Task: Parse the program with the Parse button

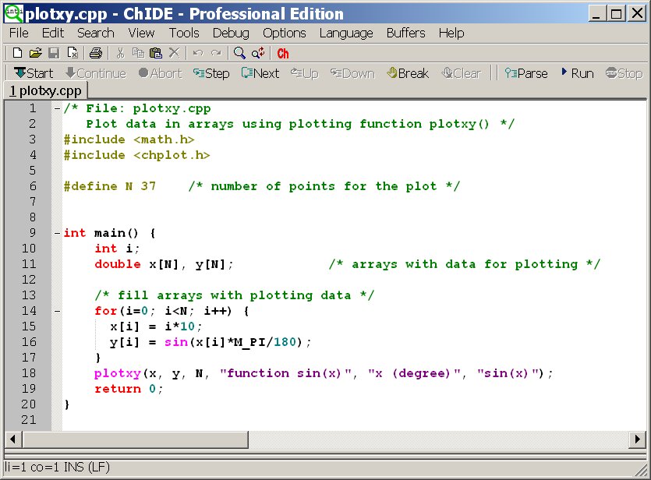Action: pos(525,73)
